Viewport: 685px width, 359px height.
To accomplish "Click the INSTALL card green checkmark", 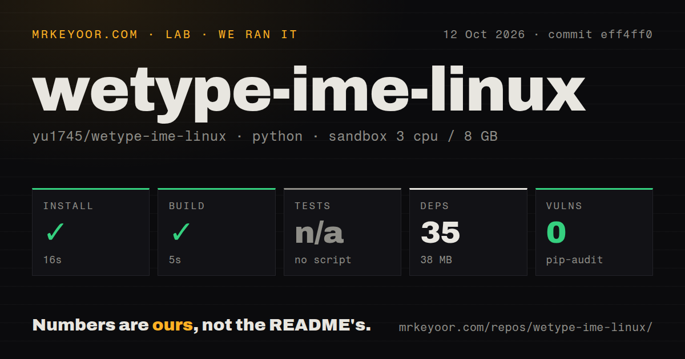I will (55, 232).
